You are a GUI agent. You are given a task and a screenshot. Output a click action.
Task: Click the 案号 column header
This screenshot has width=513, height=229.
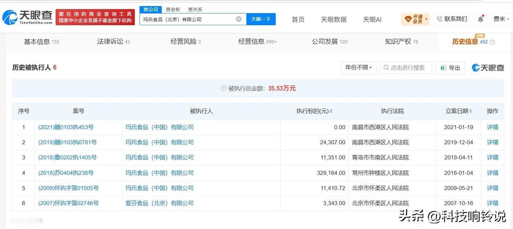click(79, 111)
